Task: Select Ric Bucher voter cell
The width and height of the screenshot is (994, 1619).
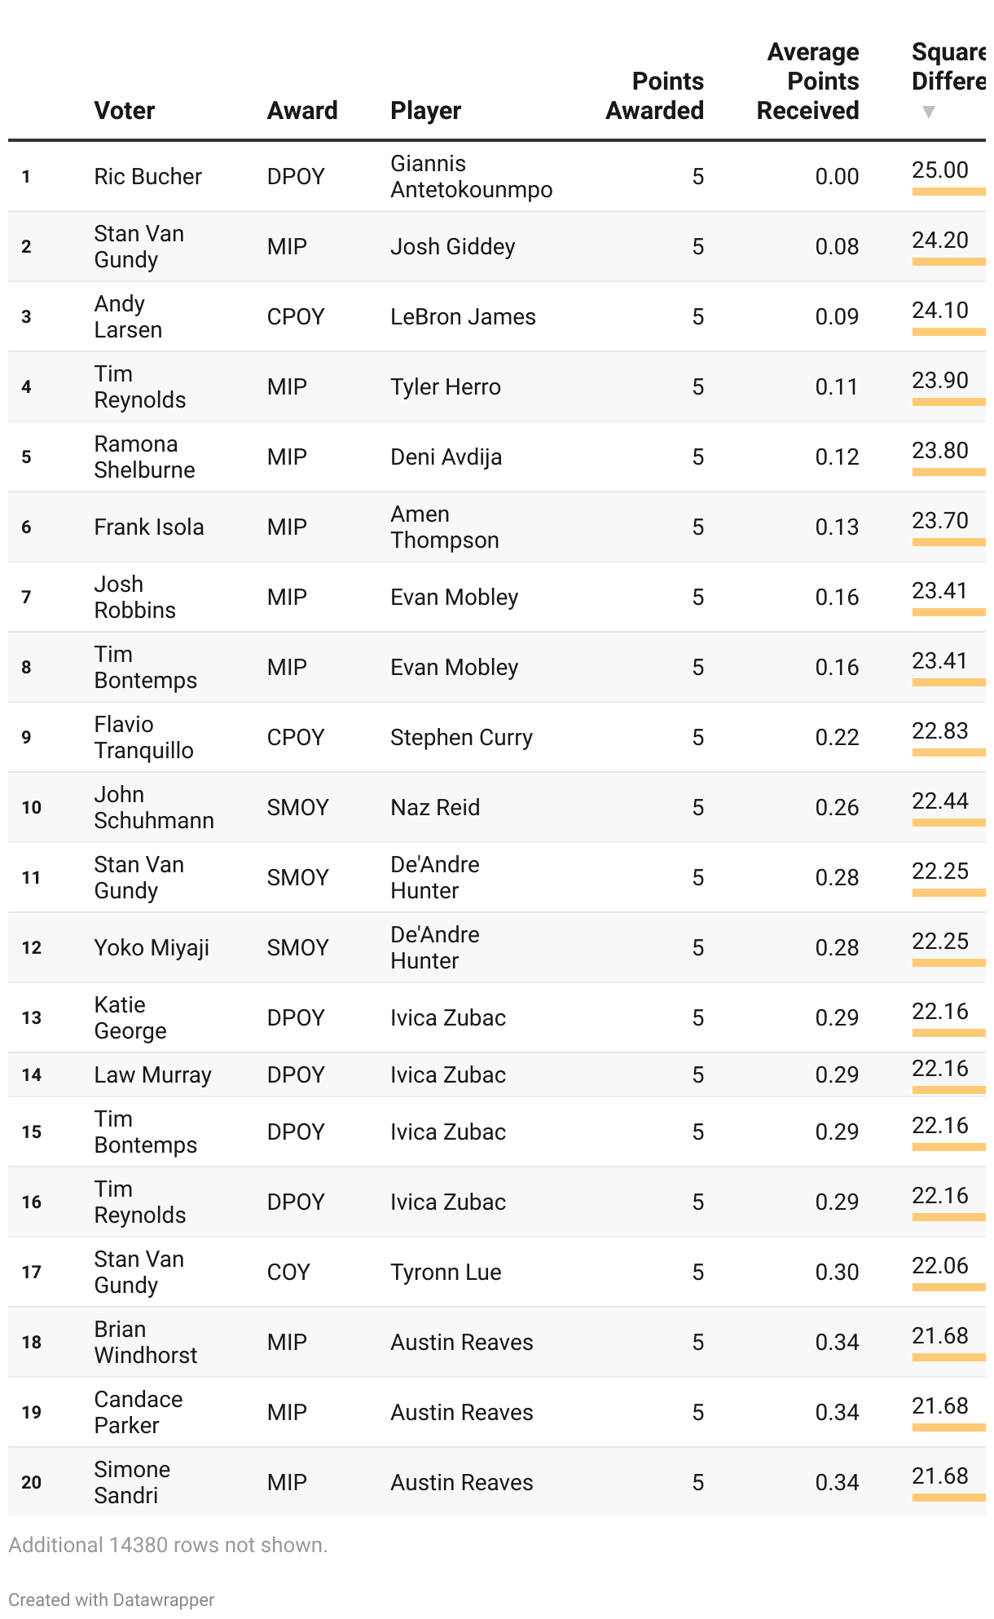Action: [x=147, y=176]
